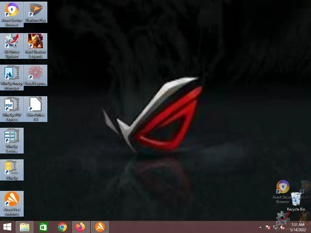The height and width of the screenshot is (233, 311).
Task: Select the WinZip Secur... desktop shortcut
Action: click(12, 140)
